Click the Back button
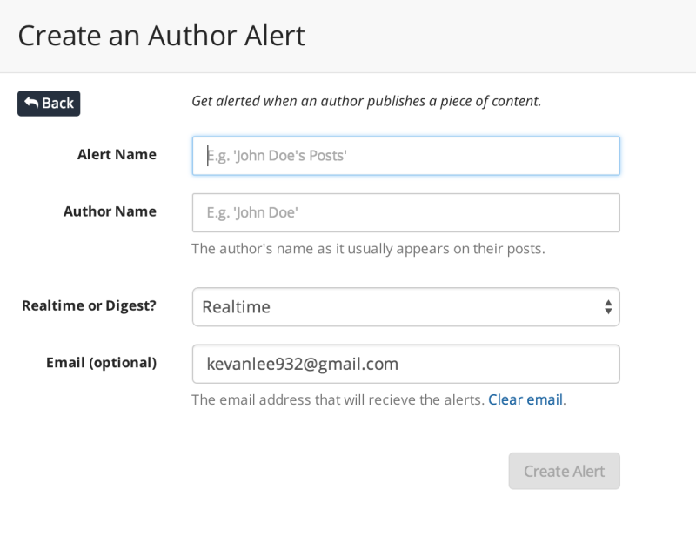This screenshot has width=696, height=543. point(49,104)
